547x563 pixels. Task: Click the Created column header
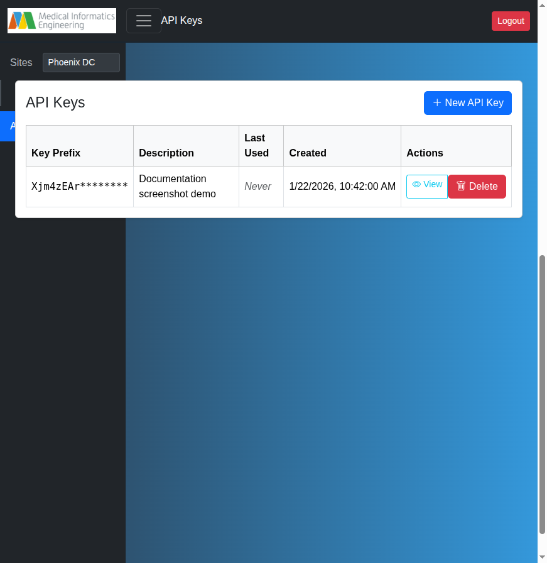(308, 153)
